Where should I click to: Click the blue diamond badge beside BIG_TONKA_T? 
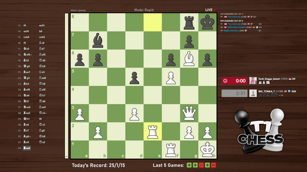(x=289, y=91)
